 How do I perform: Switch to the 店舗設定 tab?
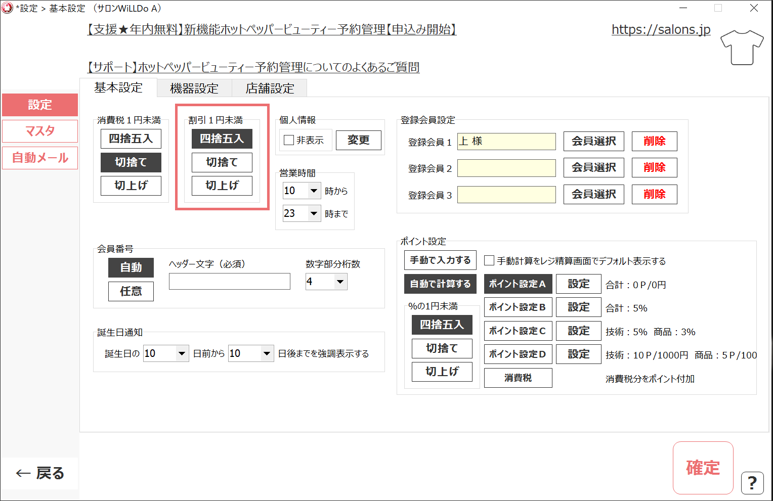click(270, 88)
